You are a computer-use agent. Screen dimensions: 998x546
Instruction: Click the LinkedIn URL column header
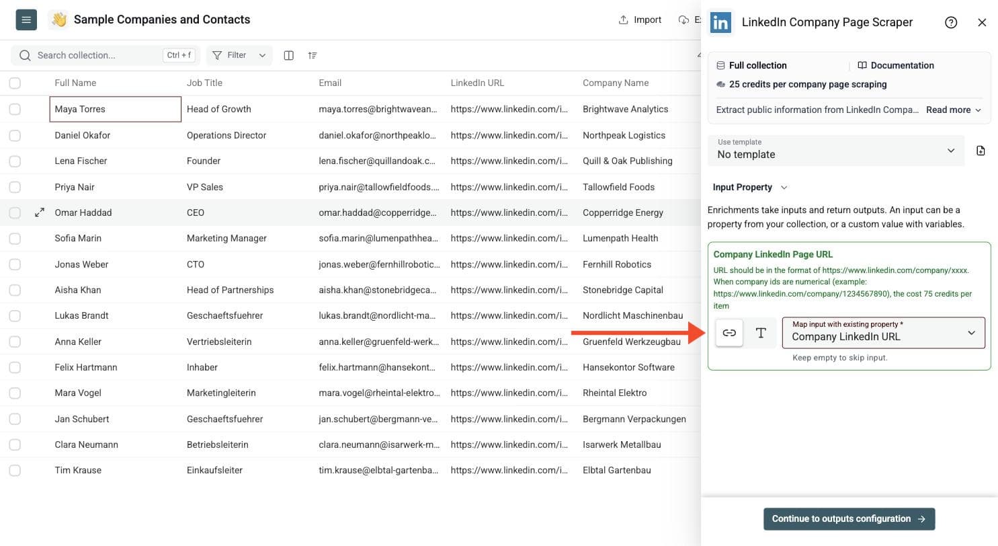coord(477,83)
